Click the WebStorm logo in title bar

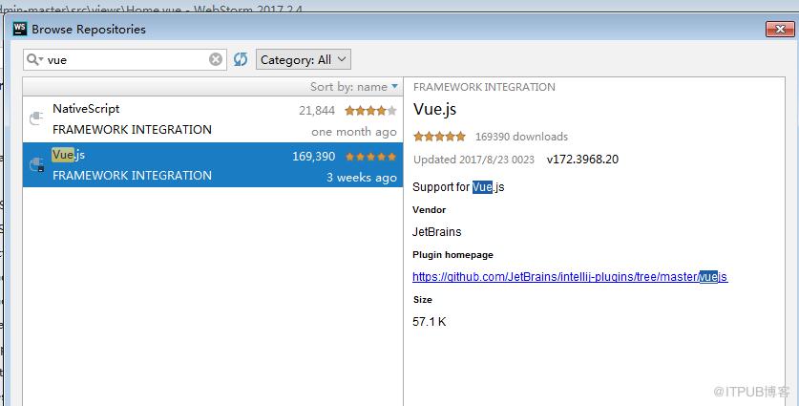tap(20, 29)
